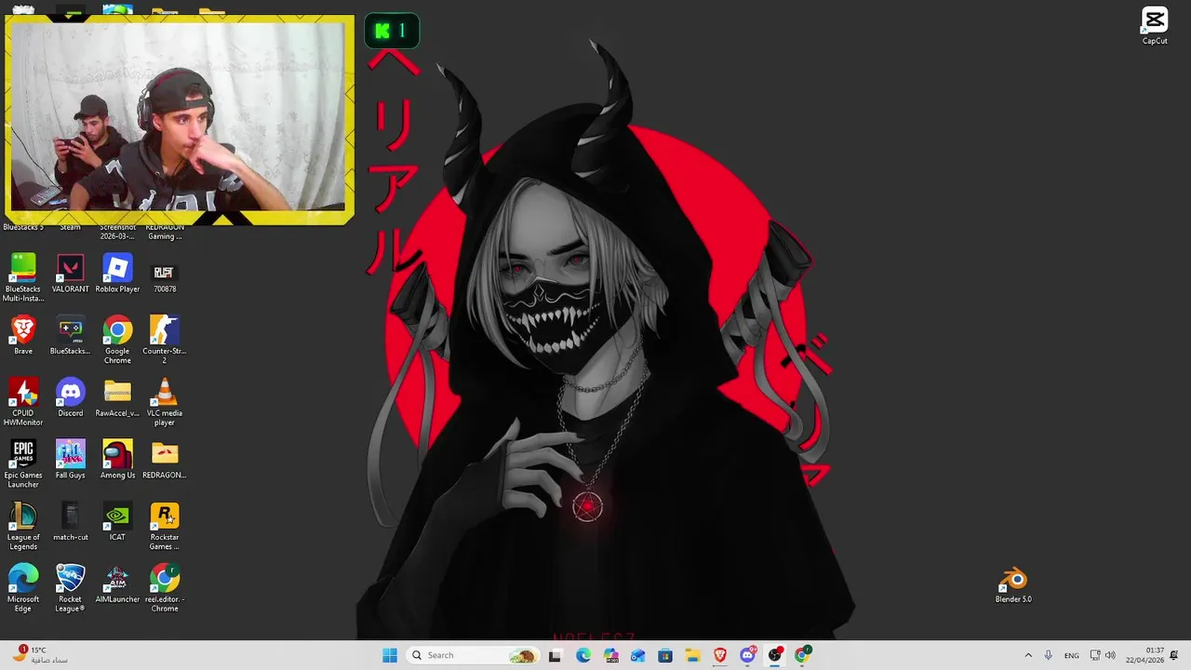1191x670 pixels.
Task: Select the Counter-Strike 2 shortcut
Action: (165, 340)
